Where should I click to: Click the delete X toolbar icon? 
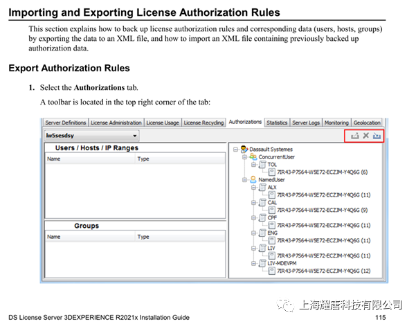366,136
